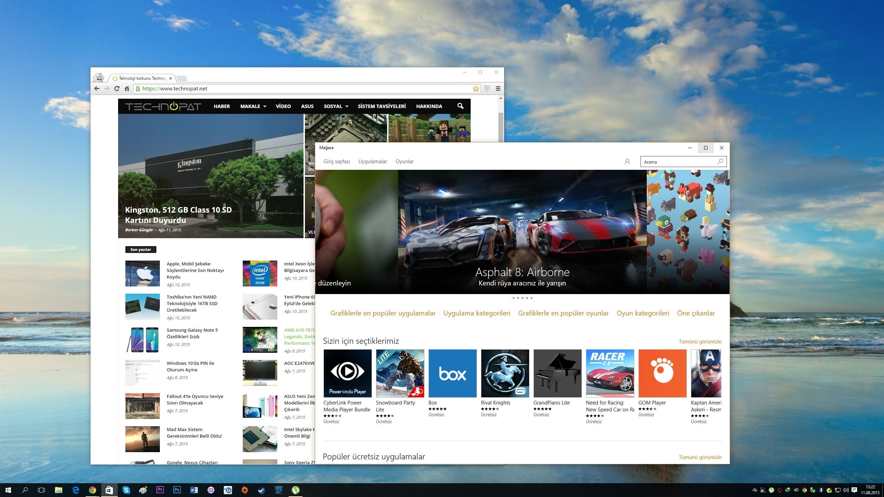This screenshot has width=884, height=497.
Task: Open the Store account profile icon
Action: [x=627, y=162]
